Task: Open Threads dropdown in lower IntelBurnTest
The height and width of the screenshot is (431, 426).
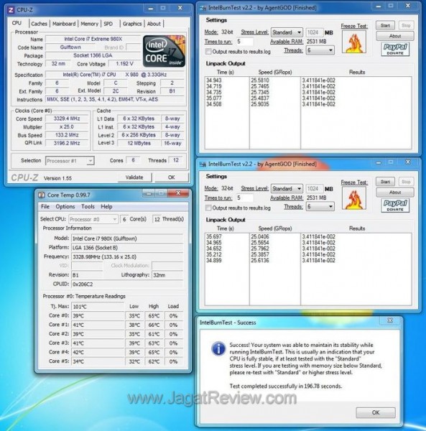Action: click(320, 207)
